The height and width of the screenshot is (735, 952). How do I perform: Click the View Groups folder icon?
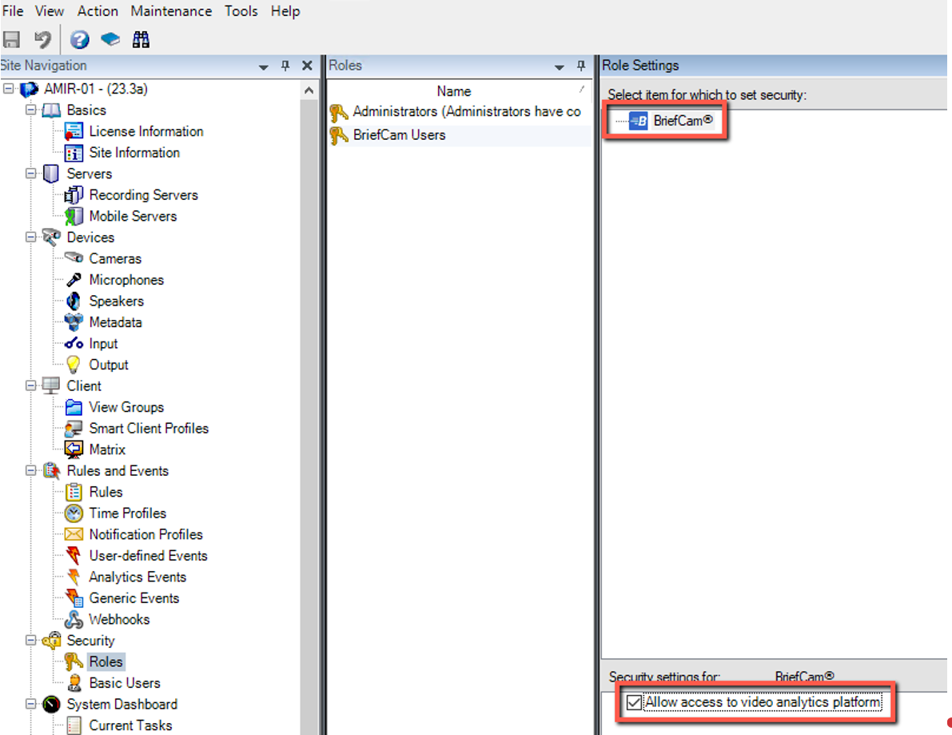pyautogui.click(x=74, y=407)
